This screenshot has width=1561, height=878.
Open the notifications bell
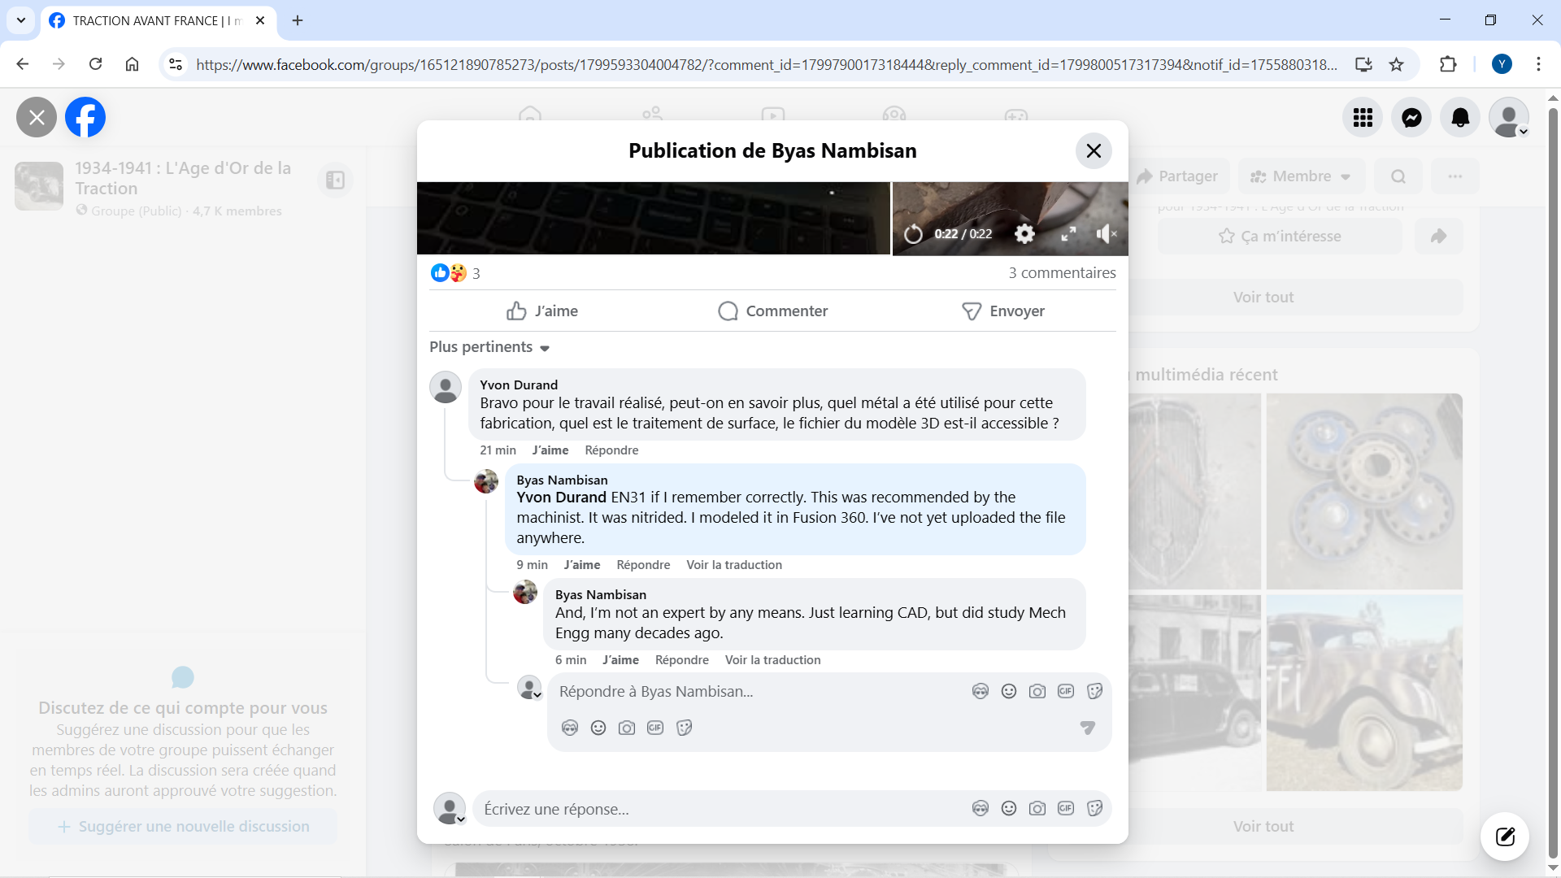1460,118
